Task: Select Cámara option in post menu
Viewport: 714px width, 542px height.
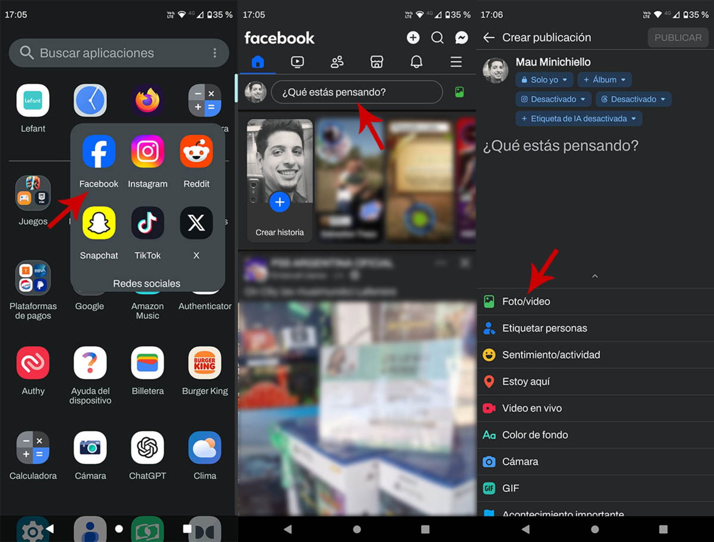Action: pos(595,462)
